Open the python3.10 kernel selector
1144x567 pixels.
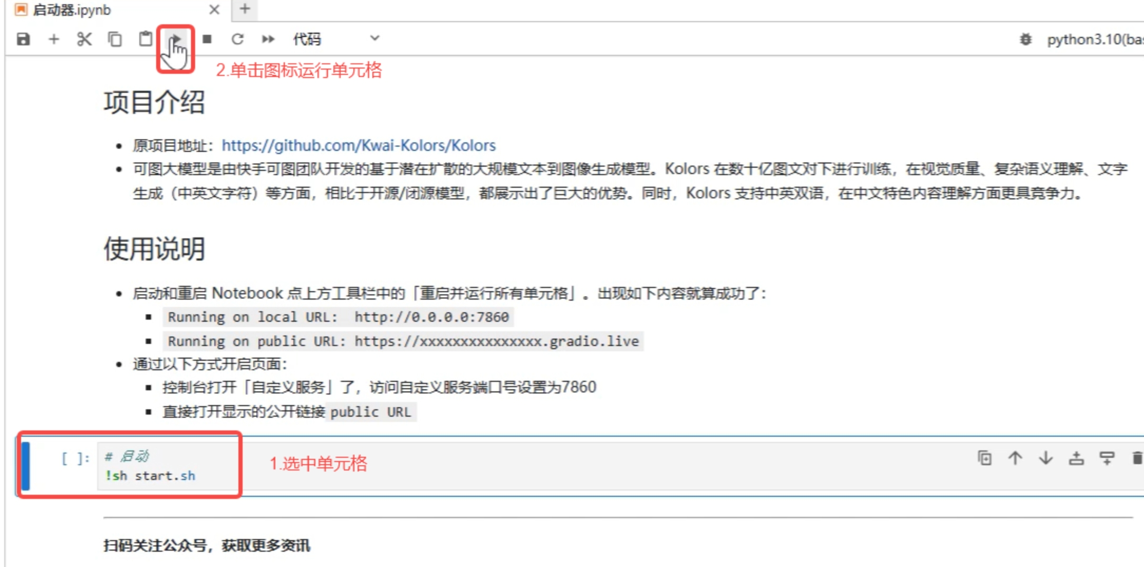[x=1094, y=40]
